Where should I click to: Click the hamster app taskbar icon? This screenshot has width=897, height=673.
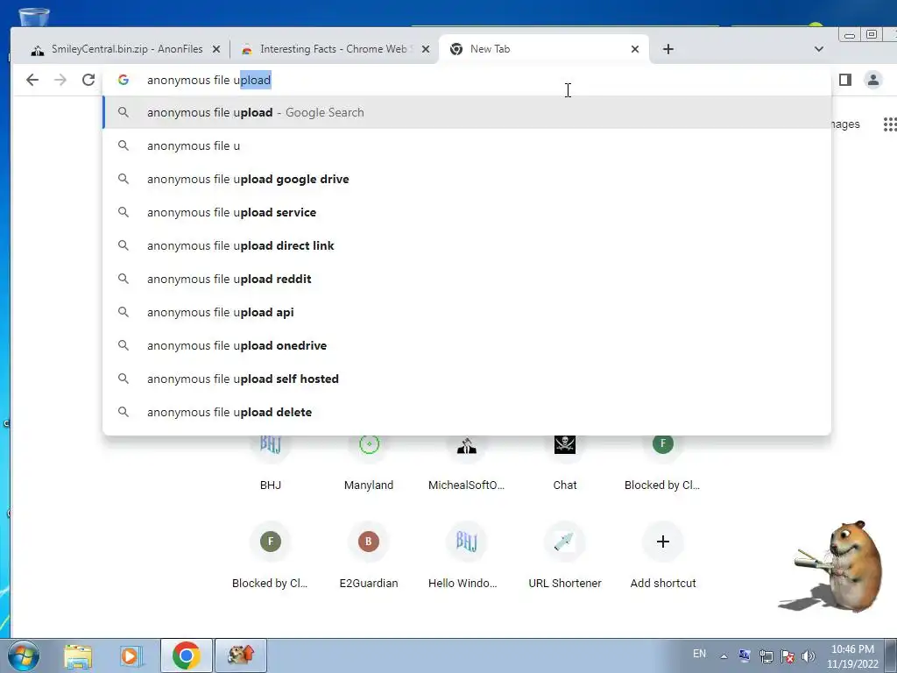tap(241, 655)
